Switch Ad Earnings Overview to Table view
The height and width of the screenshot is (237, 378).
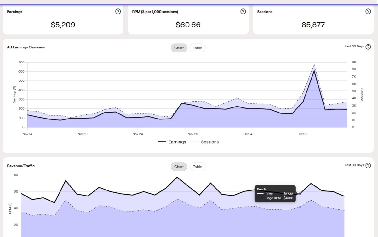tap(198, 48)
